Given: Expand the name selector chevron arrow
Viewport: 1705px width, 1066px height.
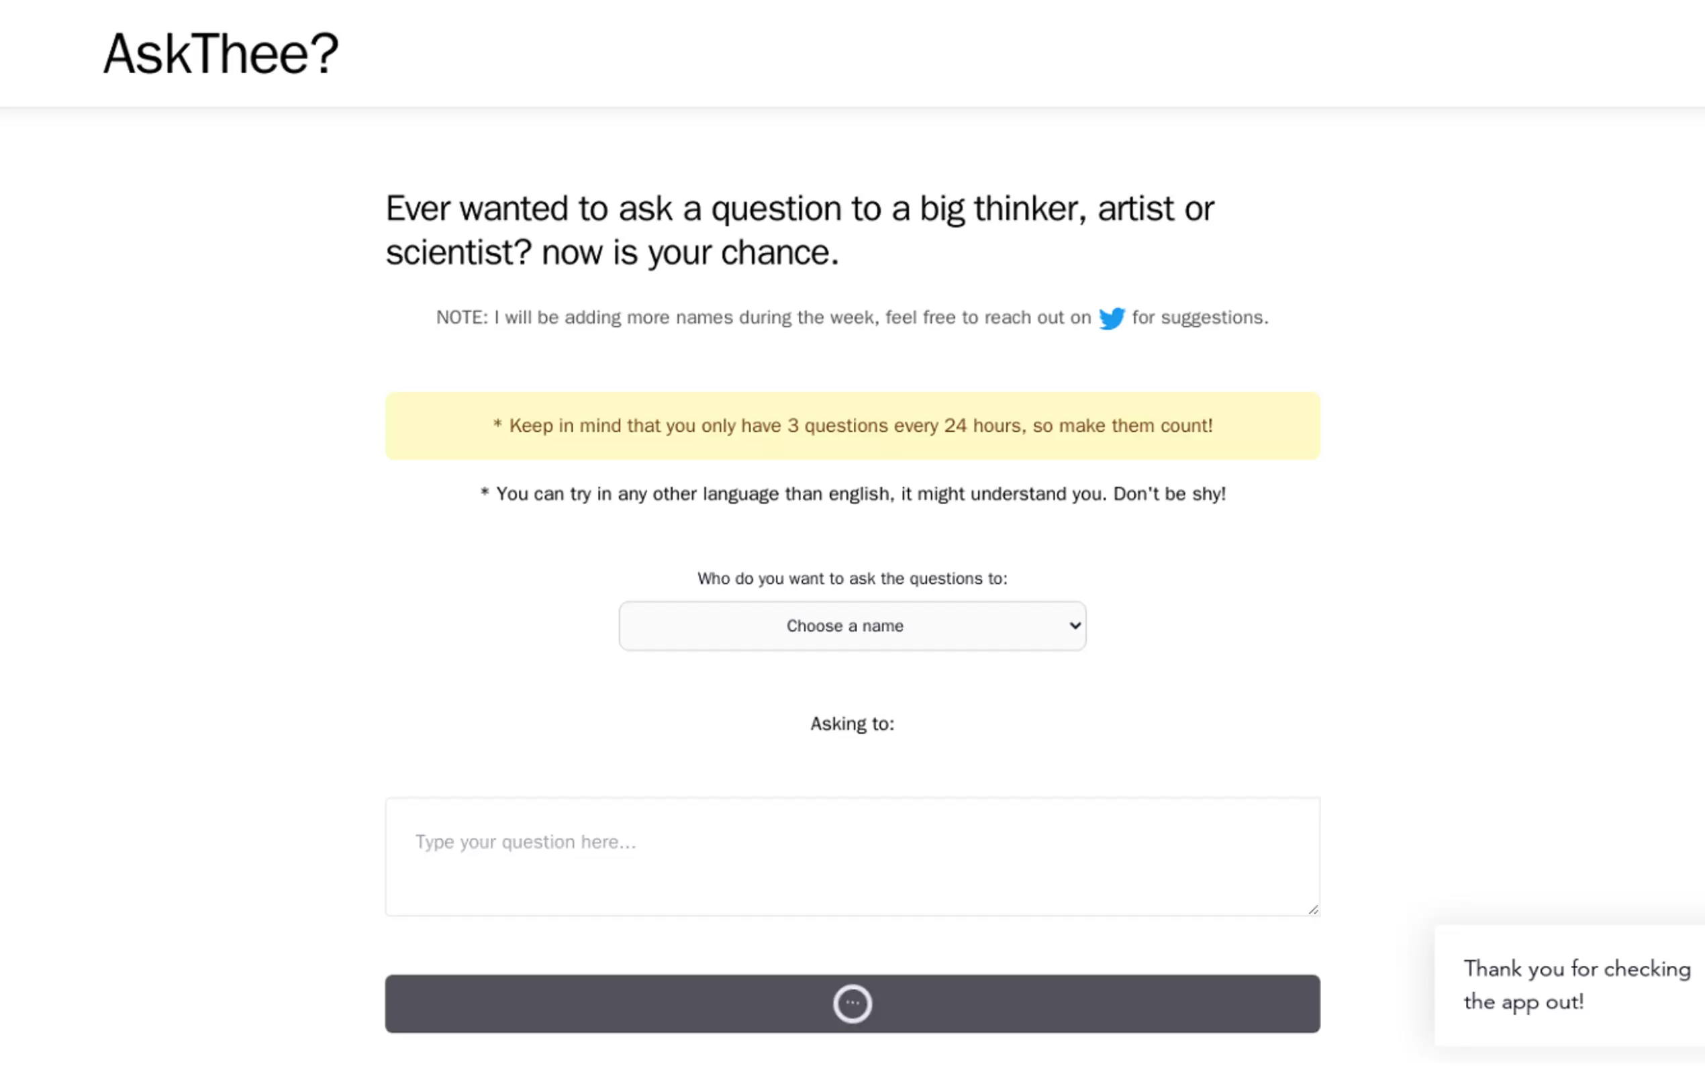Looking at the screenshot, I should [1074, 626].
